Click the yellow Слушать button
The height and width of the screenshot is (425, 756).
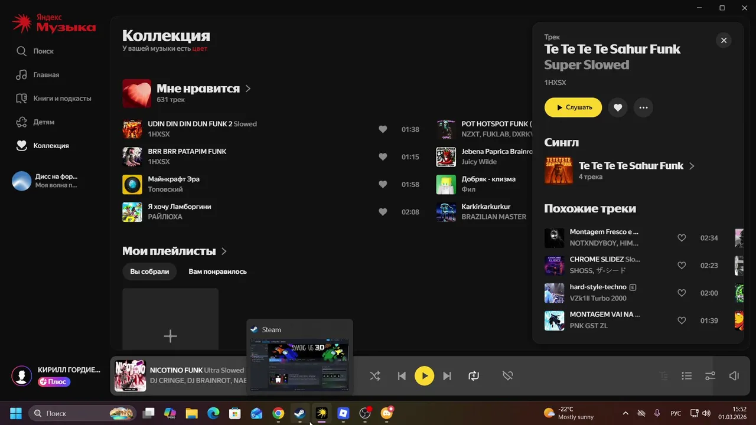[573, 107]
